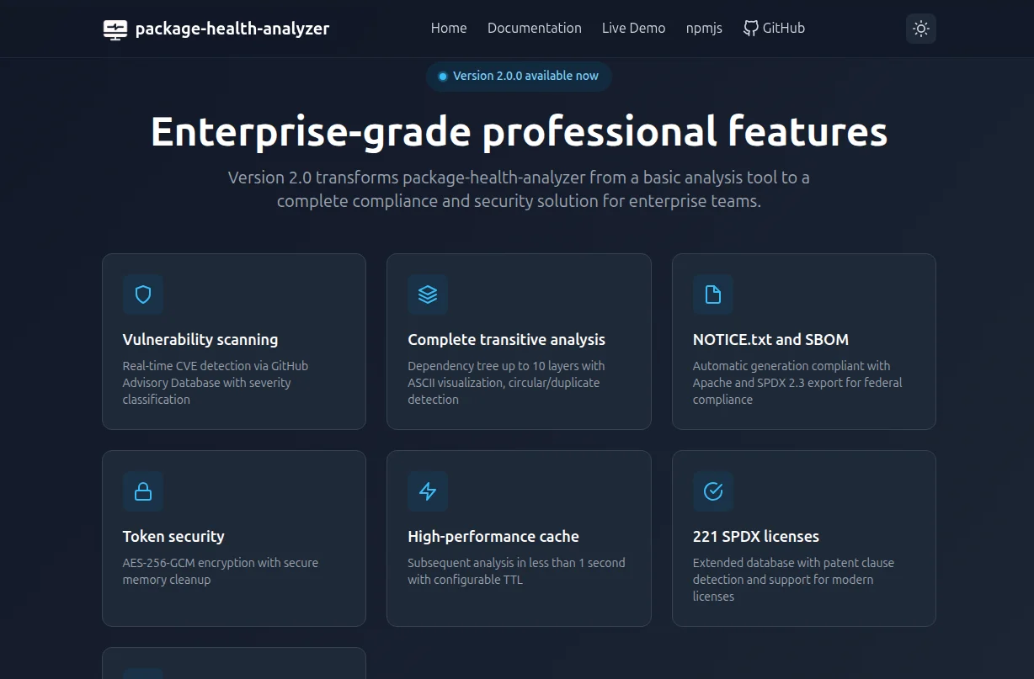Viewport: 1034px width, 679px height.
Task: Go to the Live Demo page
Action: tap(633, 29)
